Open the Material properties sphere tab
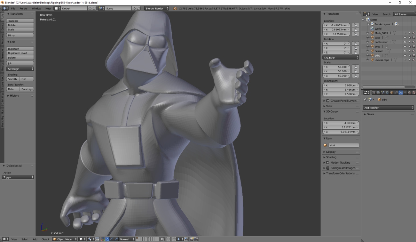The image size is (416, 242). [x=410, y=93]
